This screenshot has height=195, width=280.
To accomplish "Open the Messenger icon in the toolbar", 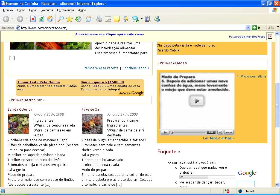I will (x=157, y=19).
